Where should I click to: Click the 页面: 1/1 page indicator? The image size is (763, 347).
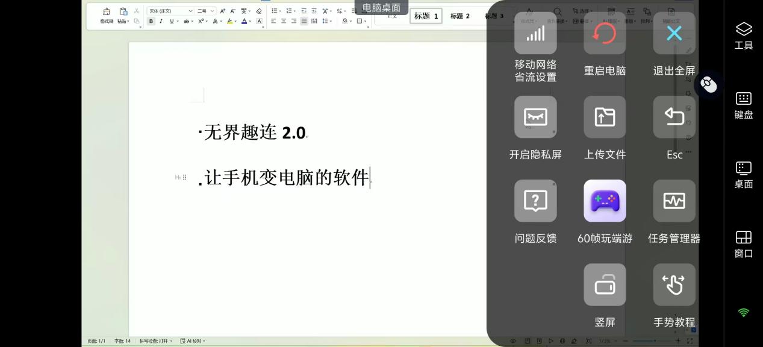(96, 341)
